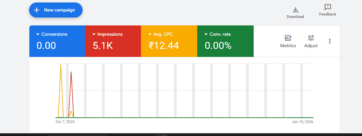
Task: Expand the Impressions metric dropdown arrow
Action: pyautogui.click(x=94, y=34)
